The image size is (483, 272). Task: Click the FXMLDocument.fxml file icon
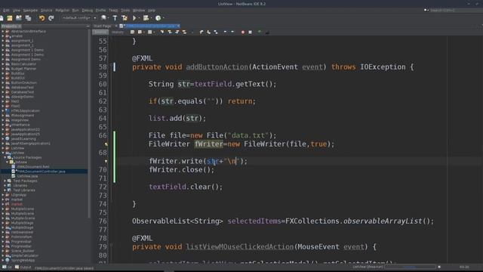pos(14,166)
